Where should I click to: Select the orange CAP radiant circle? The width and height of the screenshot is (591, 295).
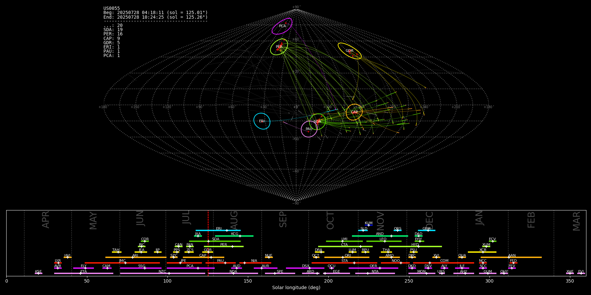tap(354, 112)
